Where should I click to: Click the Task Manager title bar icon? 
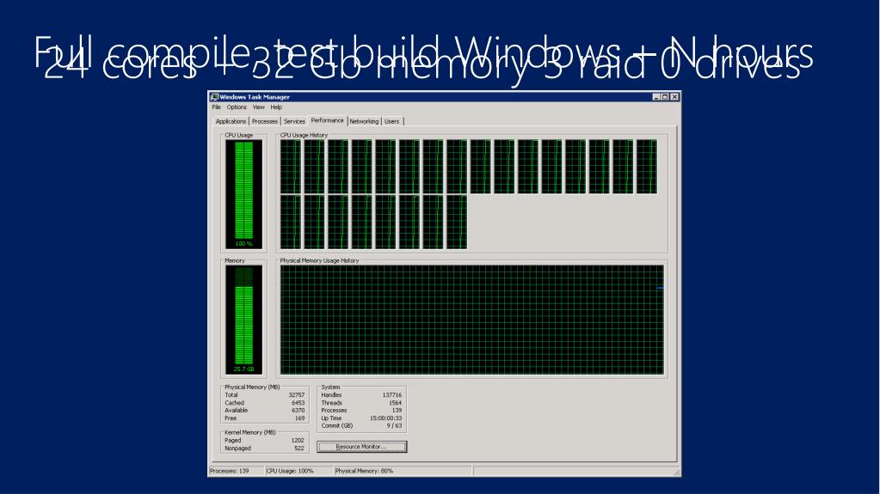tap(214, 97)
